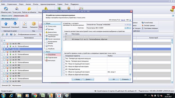Go to Следующий house with down arrow
Viewport: 175px width, 98px height.
pos(15,25)
